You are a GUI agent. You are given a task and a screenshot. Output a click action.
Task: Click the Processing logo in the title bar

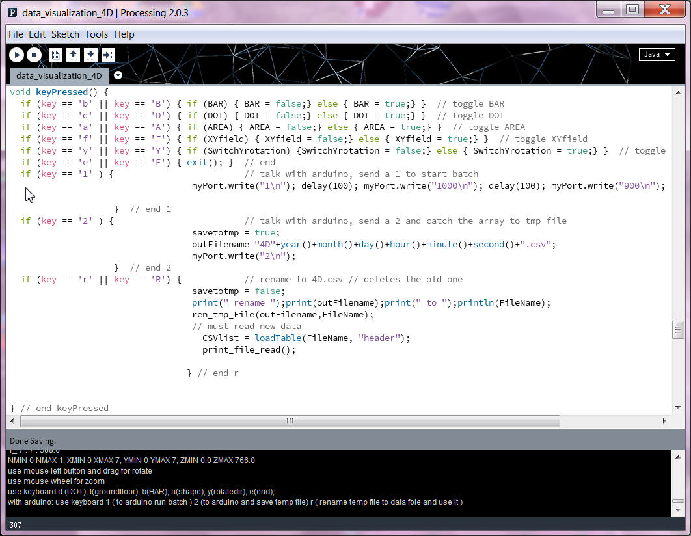coord(12,12)
